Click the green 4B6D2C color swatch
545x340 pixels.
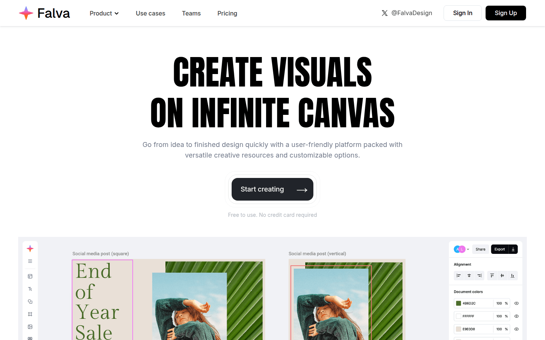tap(459, 303)
